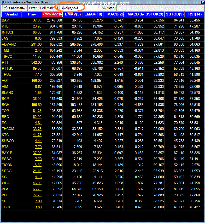Select the KTC symbol

click(5, 135)
